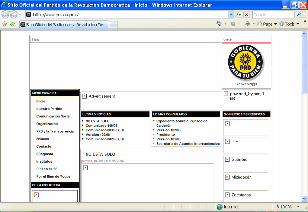The height and width of the screenshot is (212, 308).
Task: Open recent pages dropdown beside Forward button
Action: click(20, 15)
